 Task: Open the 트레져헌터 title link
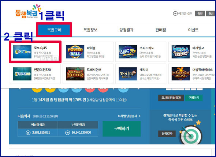(x=94, y=70)
